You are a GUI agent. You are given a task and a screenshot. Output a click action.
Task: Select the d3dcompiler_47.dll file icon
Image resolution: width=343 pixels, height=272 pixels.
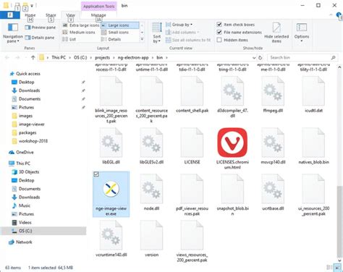pos(232,91)
